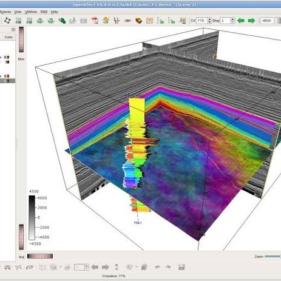
Task: Click the Color column header
Action: click(x=8, y=37)
